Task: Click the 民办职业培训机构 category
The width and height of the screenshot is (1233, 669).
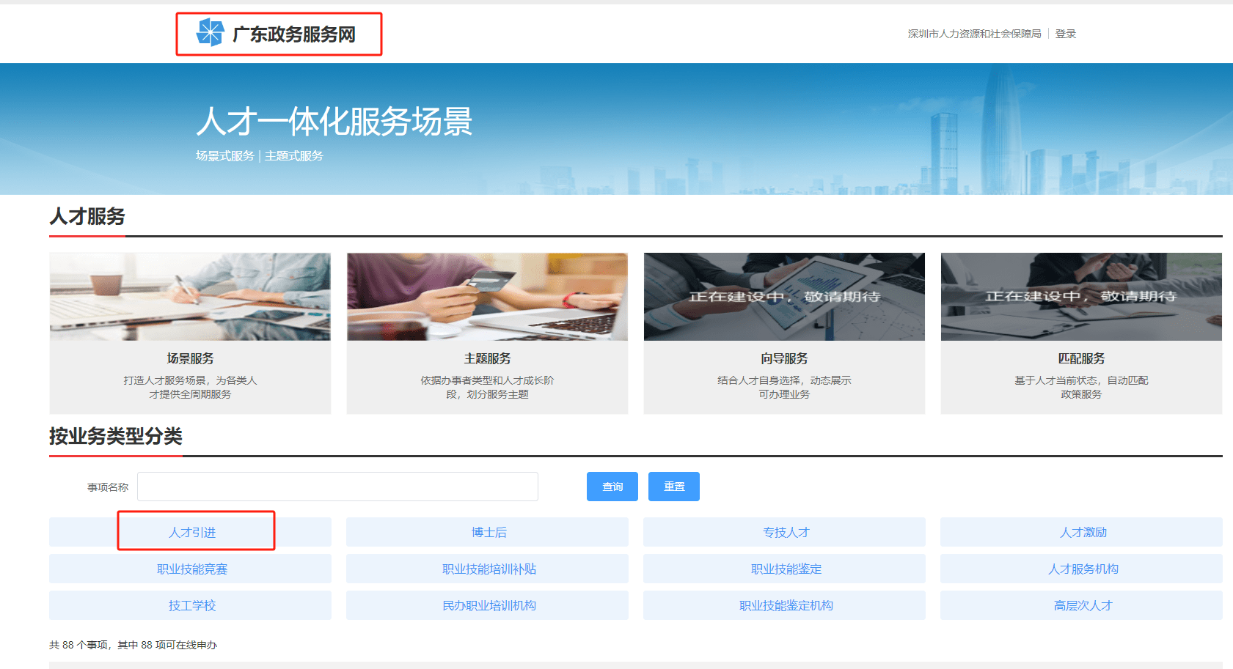Action: 486,605
